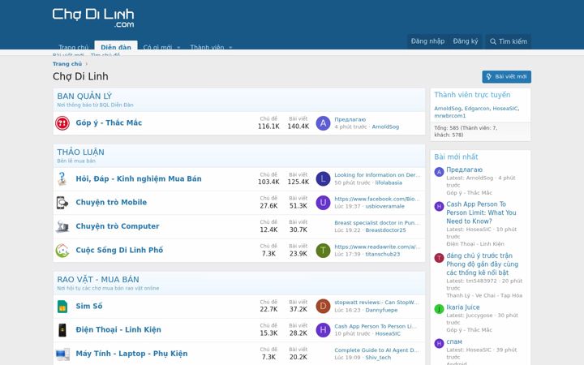Open mrwbrcom1 in online members list

coord(450,116)
